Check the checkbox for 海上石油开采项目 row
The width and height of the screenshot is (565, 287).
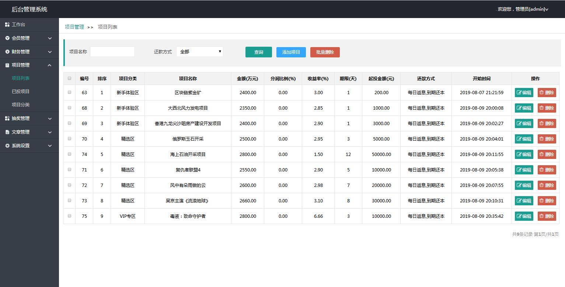point(69,154)
